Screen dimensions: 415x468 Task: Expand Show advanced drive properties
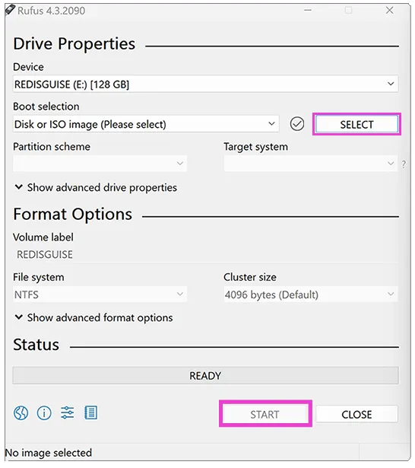96,188
